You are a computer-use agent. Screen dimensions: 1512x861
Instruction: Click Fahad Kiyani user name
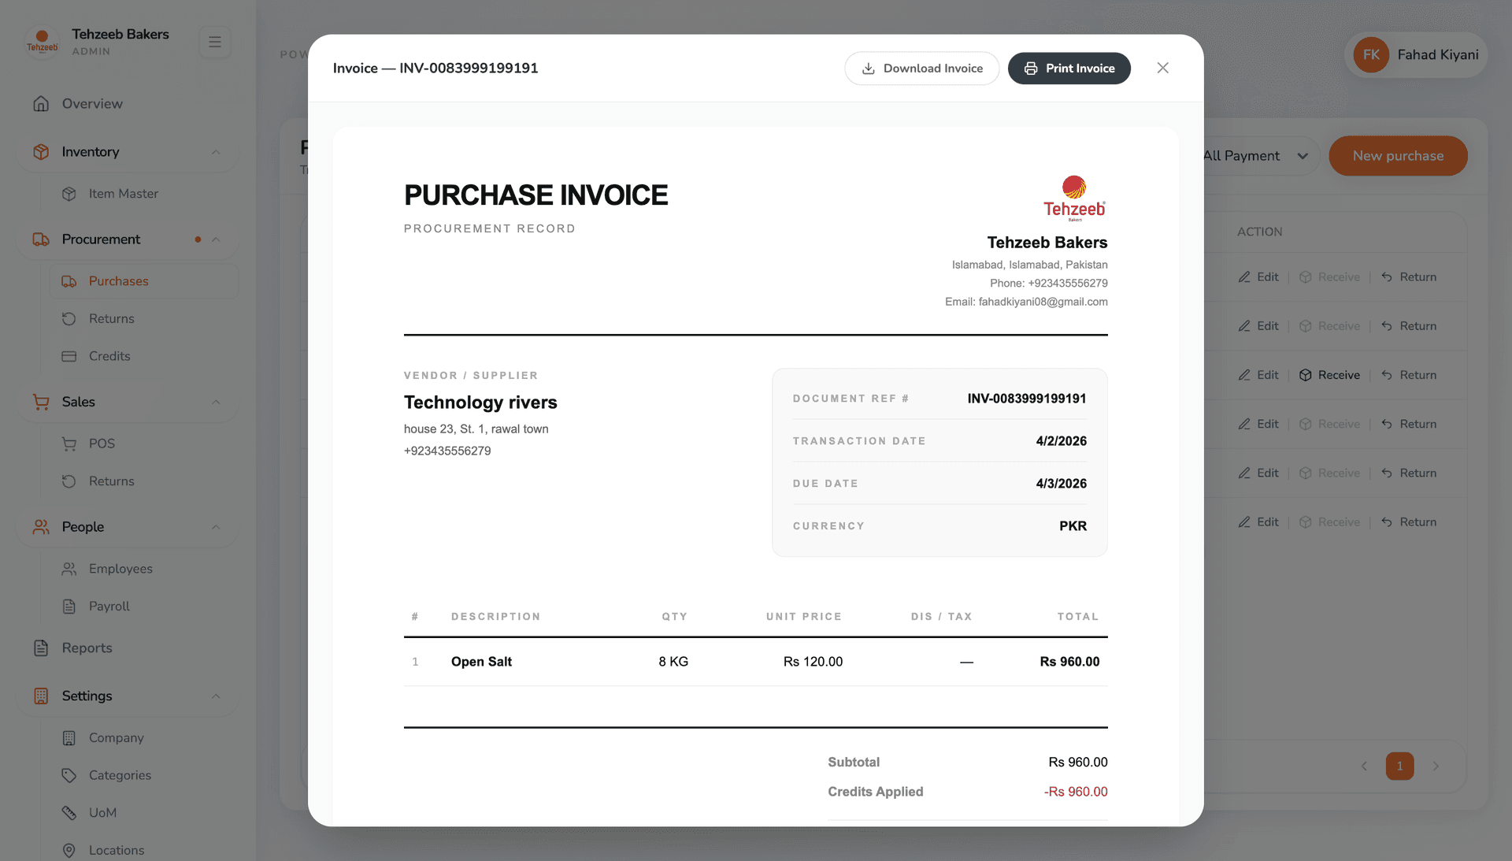(x=1438, y=55)
